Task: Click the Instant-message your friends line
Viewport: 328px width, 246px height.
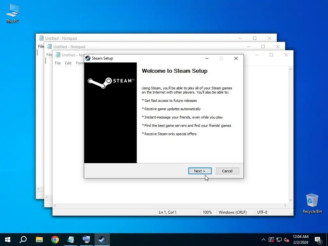Action: coord(182,117)
